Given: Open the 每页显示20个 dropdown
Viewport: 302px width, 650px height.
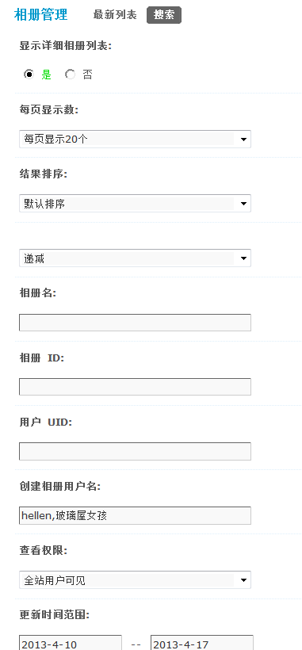Looking at the screenshot, I should tap(135, 139).
